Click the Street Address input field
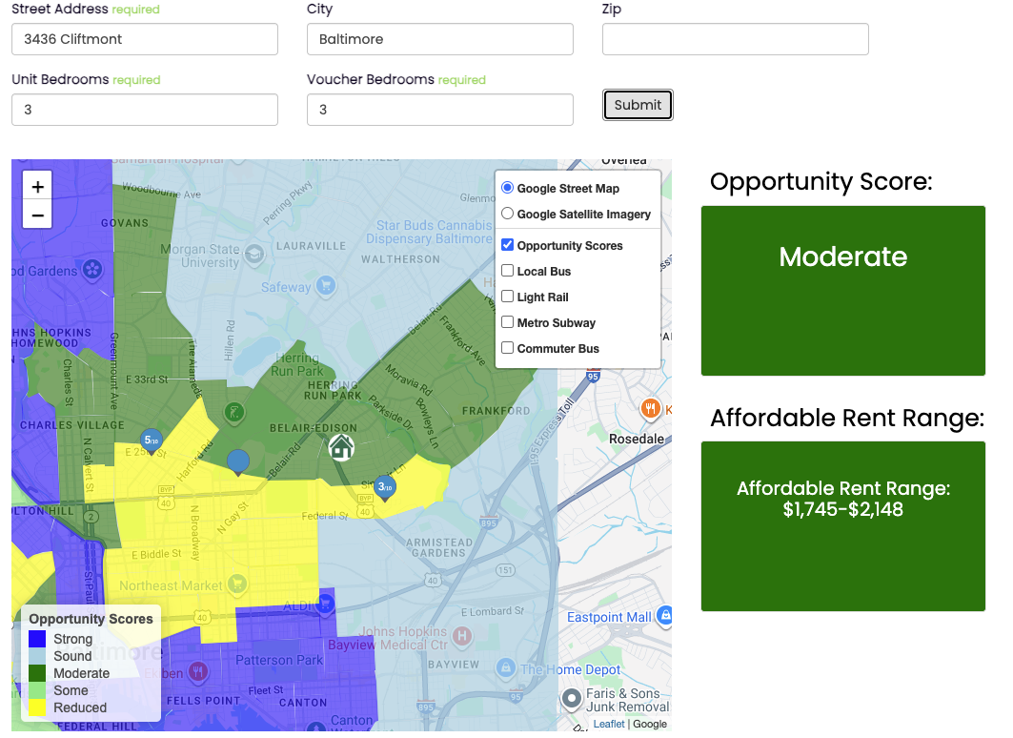1013x738 pixels. point(145,39)
